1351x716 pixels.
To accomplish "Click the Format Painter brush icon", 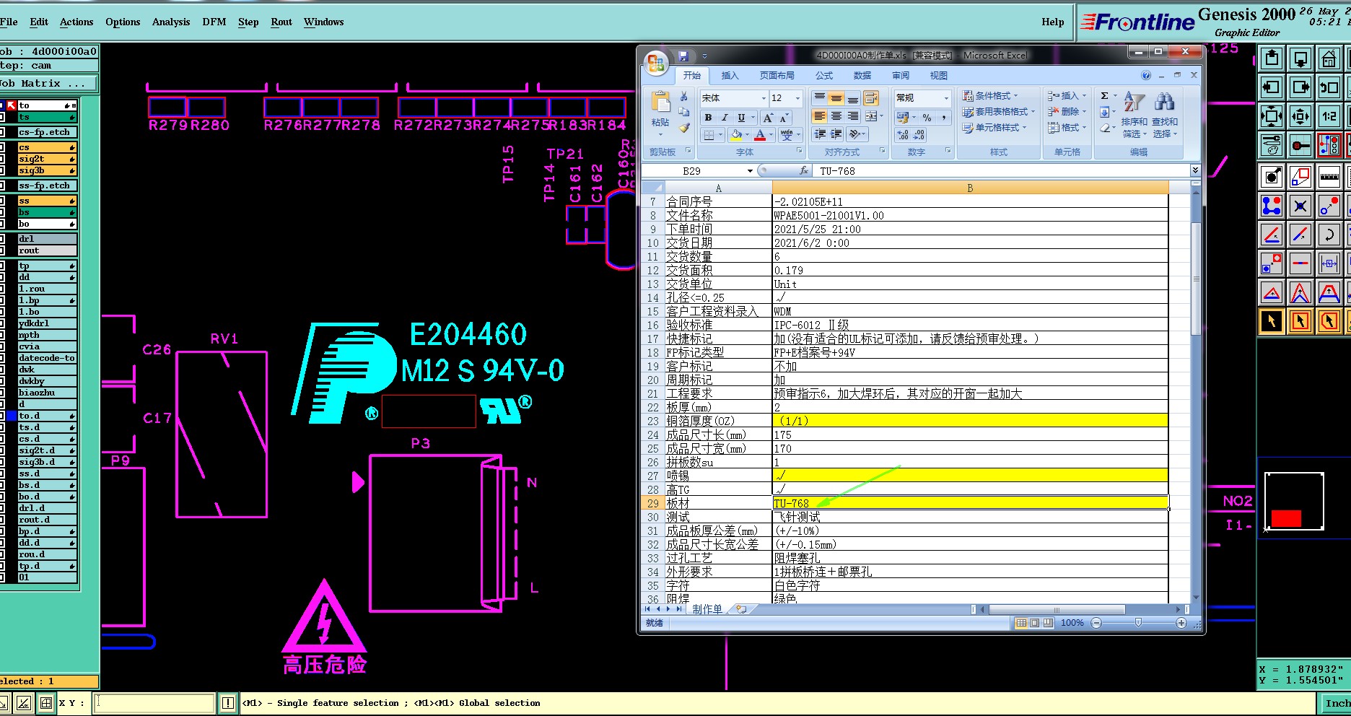I will [683, 128].
